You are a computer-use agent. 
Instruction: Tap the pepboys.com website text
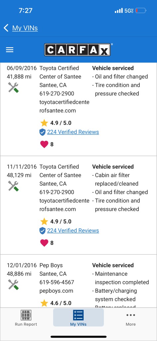(56, 291)
